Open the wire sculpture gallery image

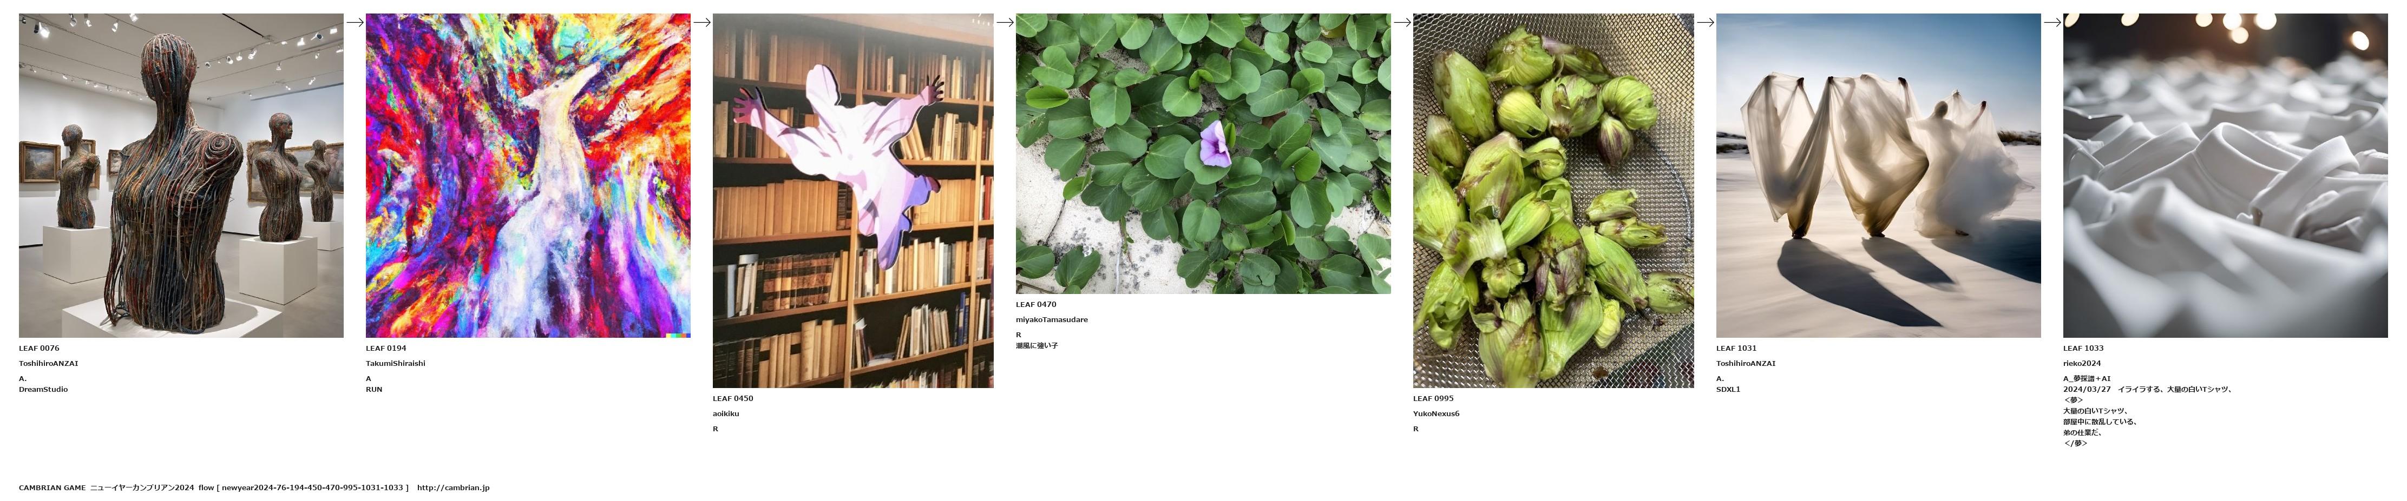(180, 176)
